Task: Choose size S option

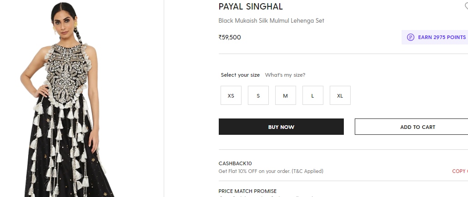Action: (x=258, y=96)
